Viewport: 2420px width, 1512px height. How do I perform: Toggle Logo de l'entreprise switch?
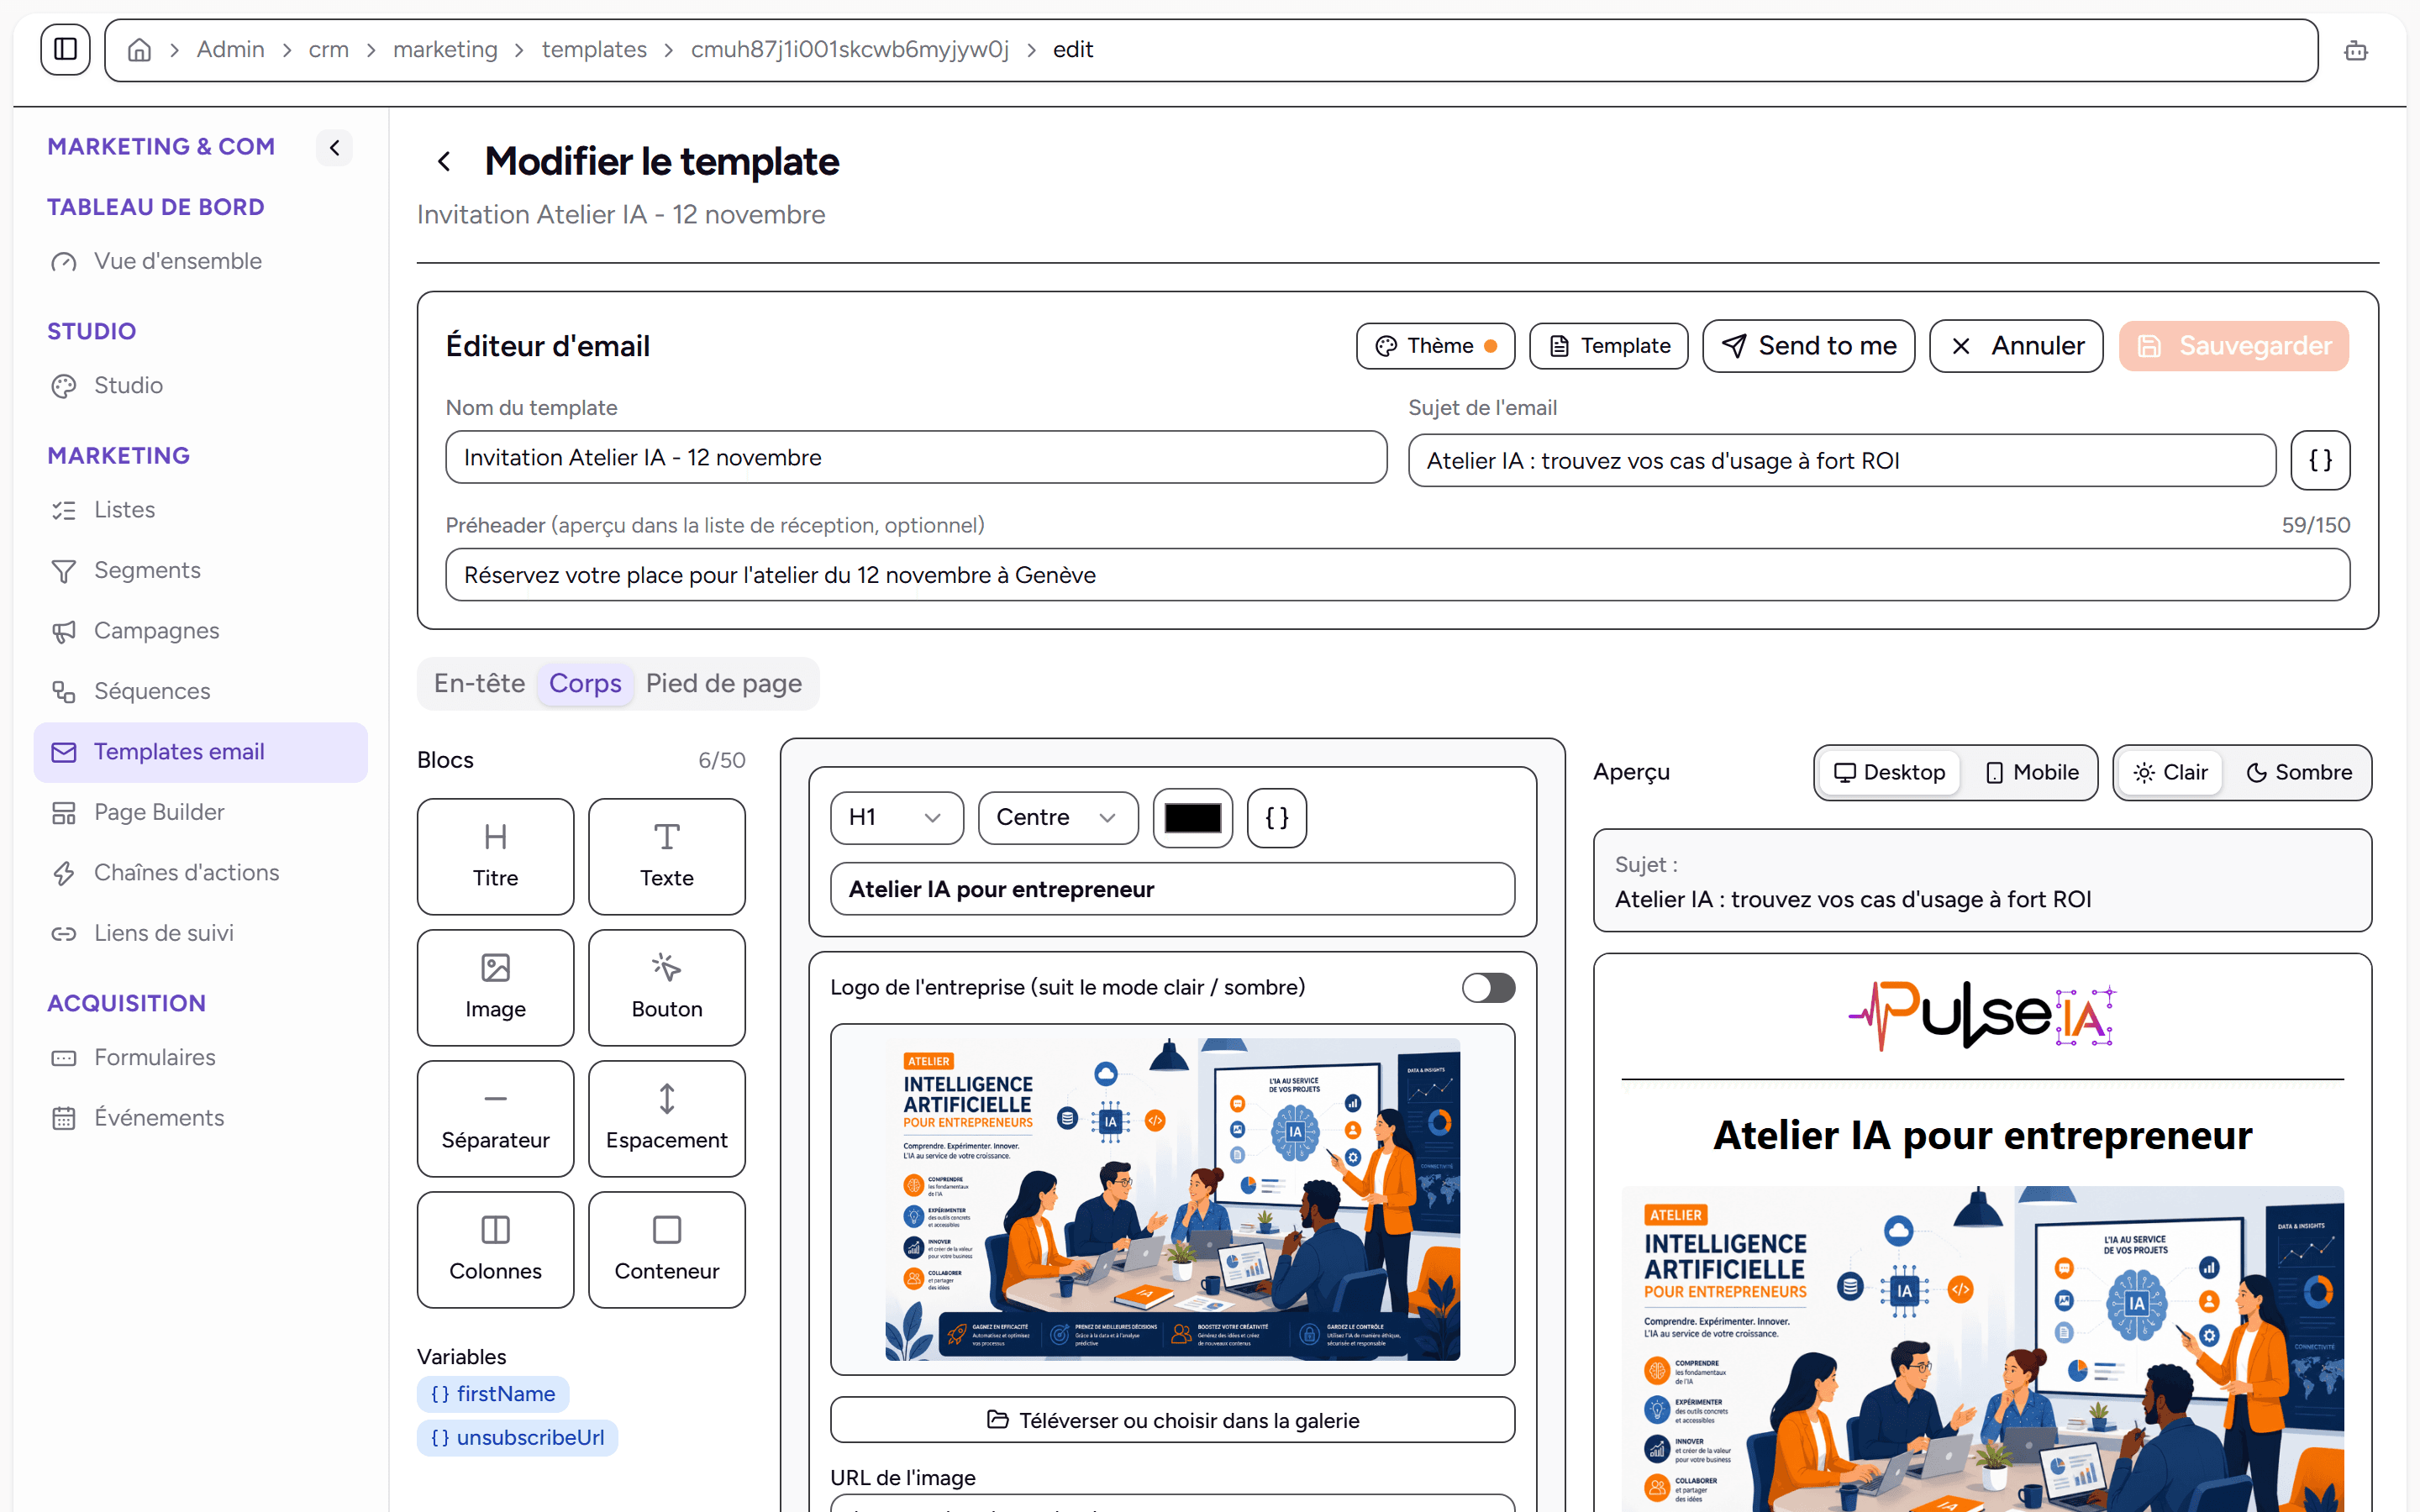(1488, 988)
